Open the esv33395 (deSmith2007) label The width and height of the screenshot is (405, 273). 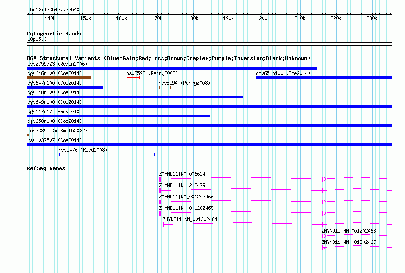(57, 131)
